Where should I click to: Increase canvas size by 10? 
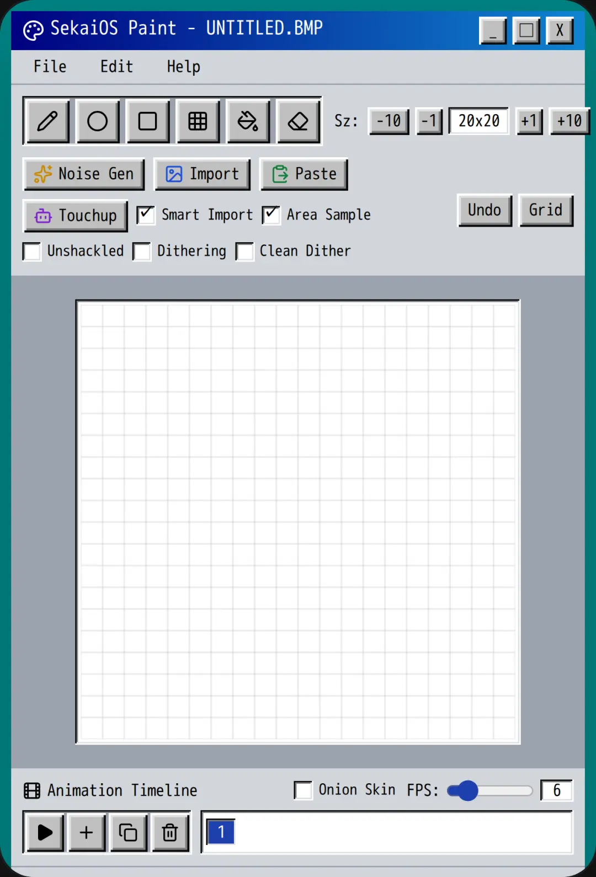coord(569,121)
